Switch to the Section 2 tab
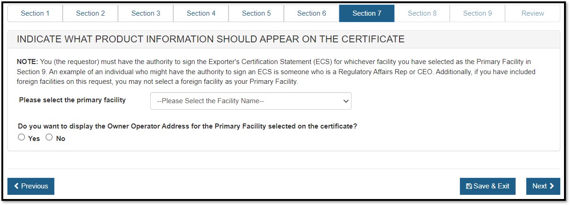The image size is (570, 205). pyautogui.click(x=90, y=13)
